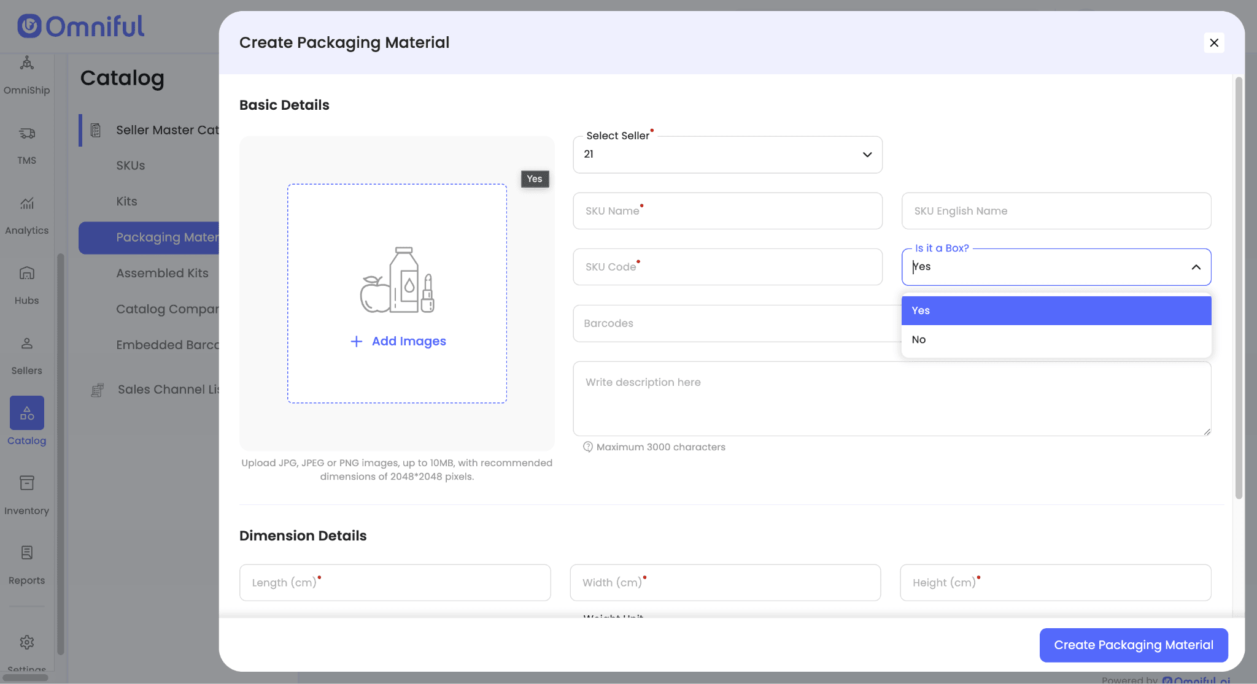Open the Kits menu item
1257x684 pixels.
tap(126, 201)
